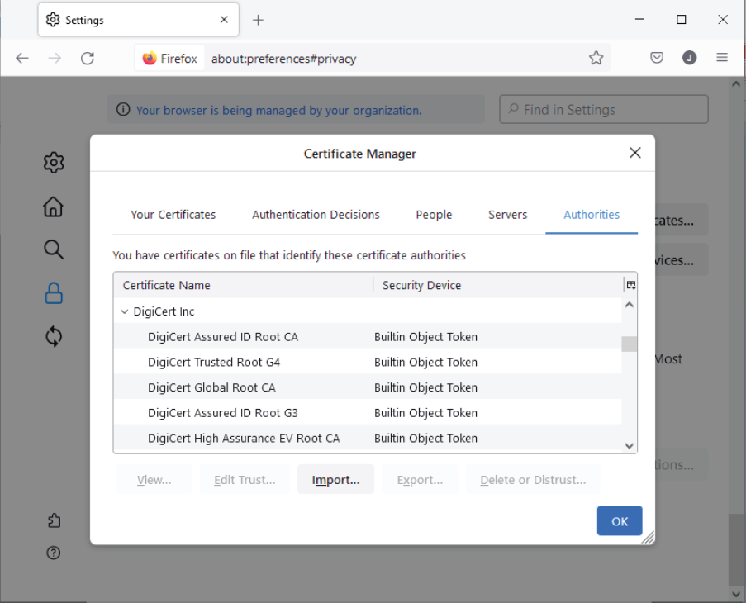Open Privacy & Security lock icon
Screen dimensions: 746x603
click(x=54, y=293)
